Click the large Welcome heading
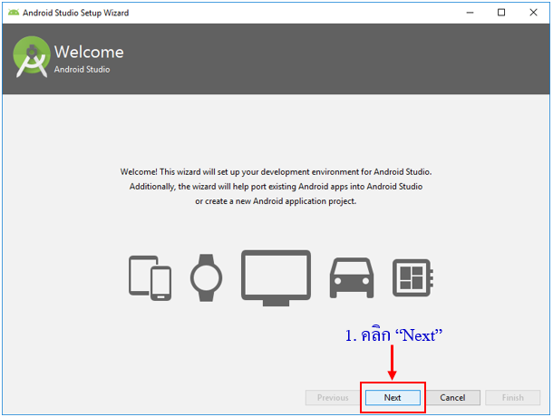This screenshot has width=553, height=417. (88, 52)
